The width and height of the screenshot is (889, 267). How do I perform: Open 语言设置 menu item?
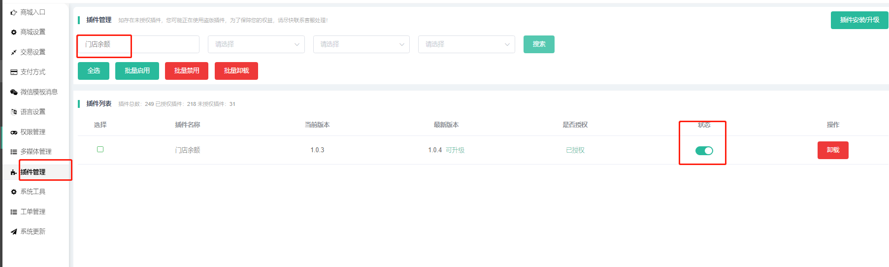pyautogui.click(x=33, y=112)
